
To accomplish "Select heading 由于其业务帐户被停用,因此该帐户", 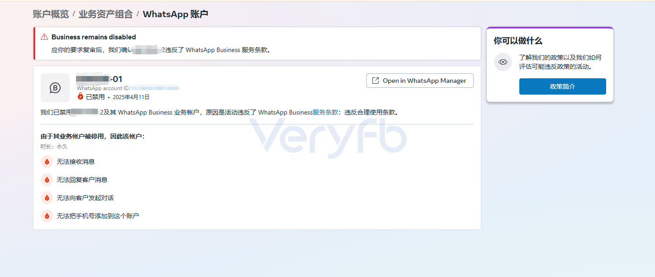I will click(x=93, y=136).
